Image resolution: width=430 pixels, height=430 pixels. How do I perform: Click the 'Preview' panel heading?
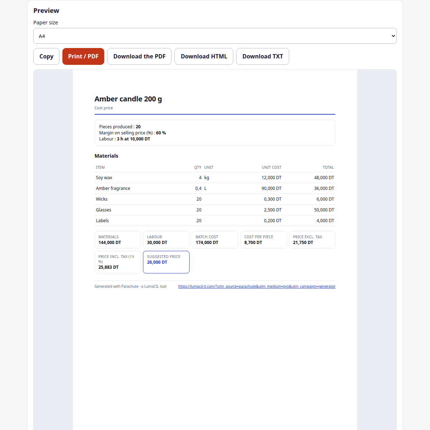pos(46,11)
